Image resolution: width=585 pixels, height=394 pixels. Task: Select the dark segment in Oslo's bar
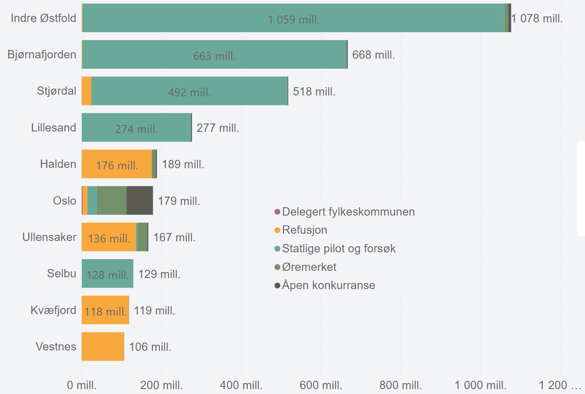pyautogui.click(x=139, y=201)
